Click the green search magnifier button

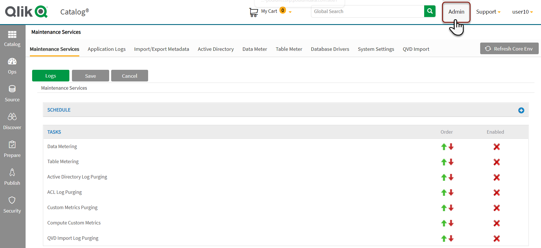click(x=430, y=11)
